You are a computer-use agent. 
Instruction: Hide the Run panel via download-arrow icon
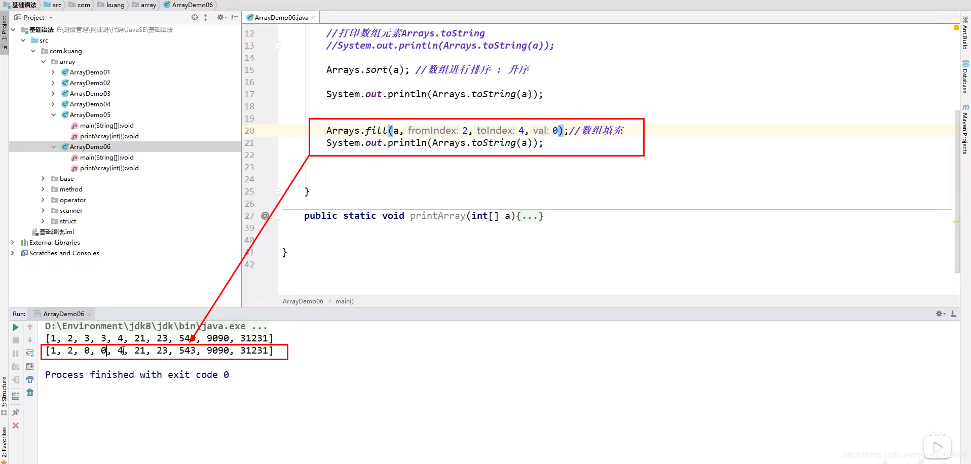(953, 314)
